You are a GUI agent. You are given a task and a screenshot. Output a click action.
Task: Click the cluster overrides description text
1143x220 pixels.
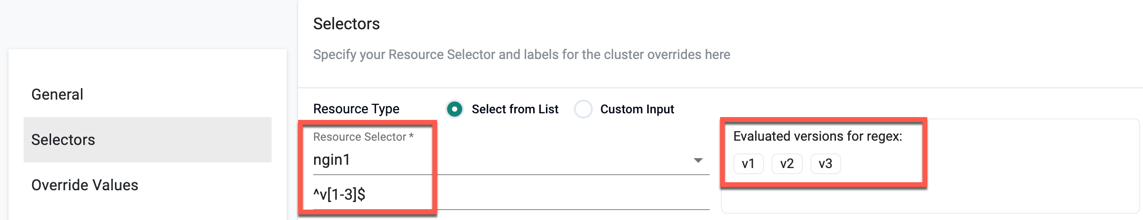coord(521,55)
